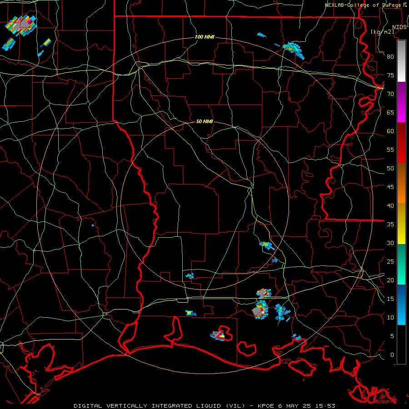Click the 50 value on the color scale
The height and width of the screenshot is (409, 409).
(390, 169)
